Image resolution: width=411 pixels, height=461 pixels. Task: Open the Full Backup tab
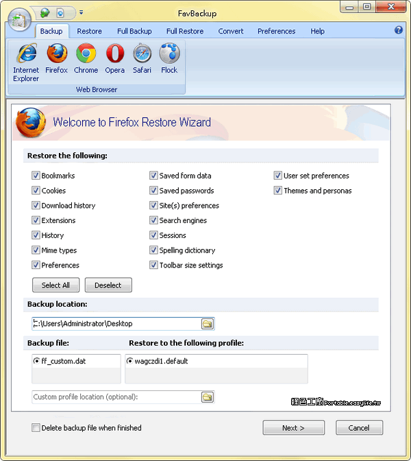134,31
